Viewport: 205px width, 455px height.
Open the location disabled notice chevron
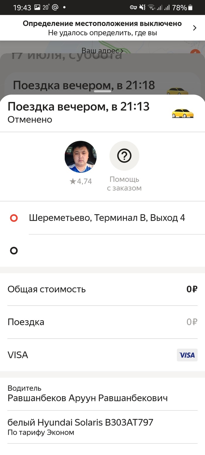pos(195,28)
